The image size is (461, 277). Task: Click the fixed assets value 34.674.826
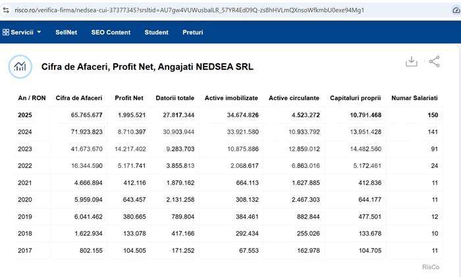pos(243,115)
